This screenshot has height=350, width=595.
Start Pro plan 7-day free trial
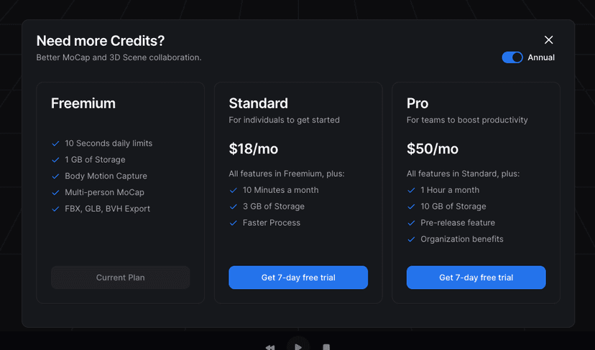[476, 278]
